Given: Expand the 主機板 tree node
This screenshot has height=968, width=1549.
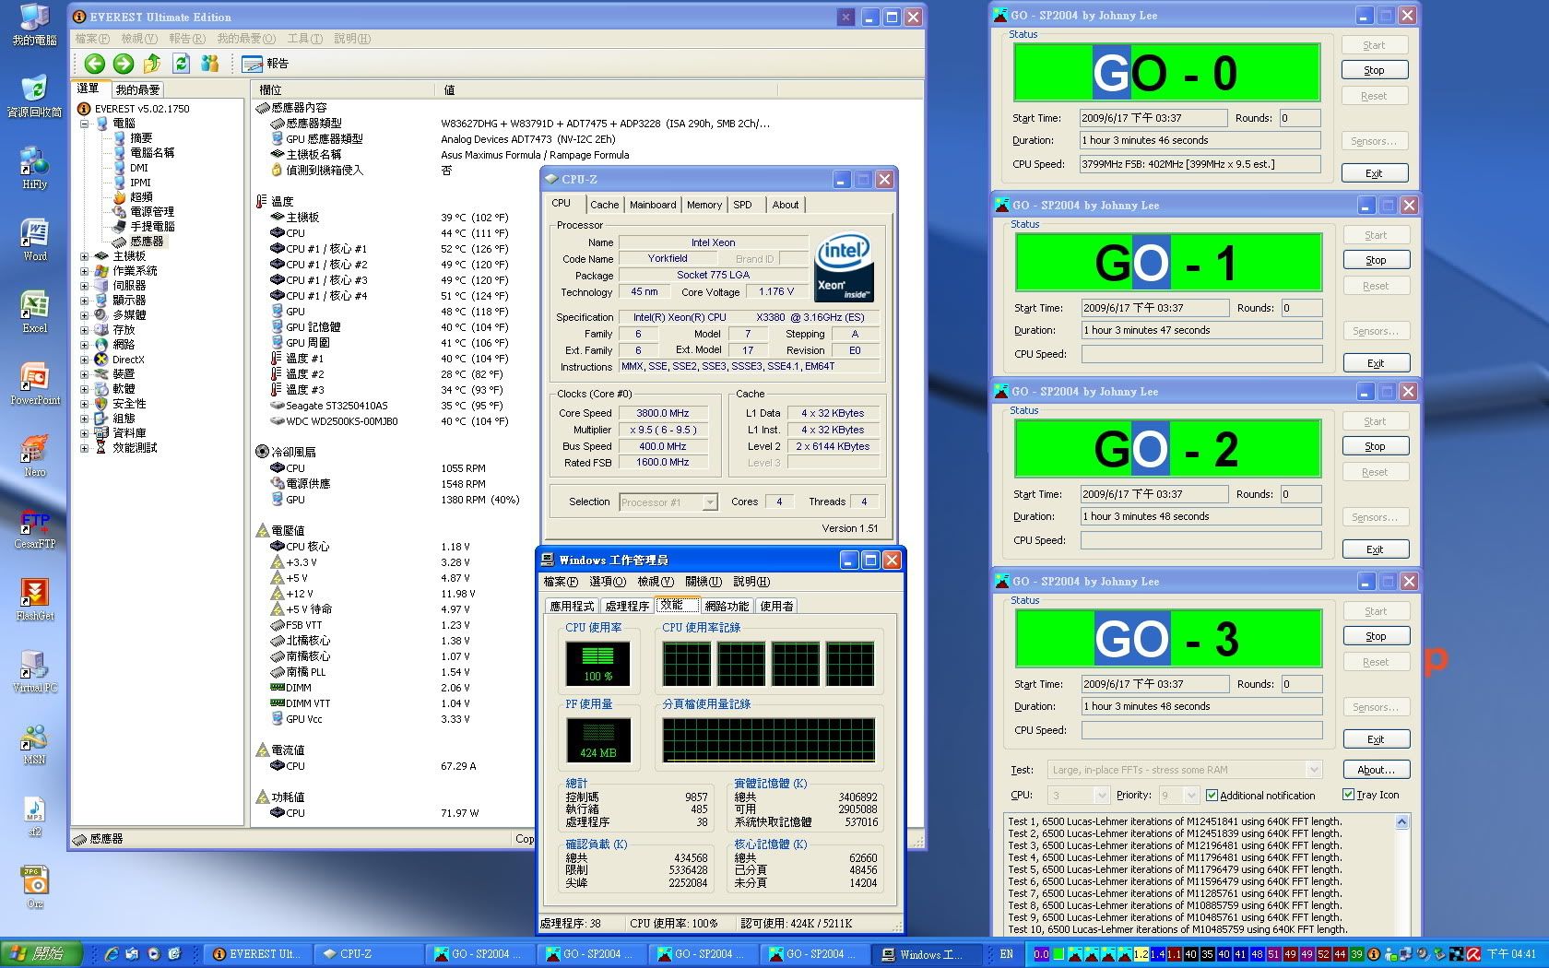Looking at the screenshot, I should (x=84, y=256).
